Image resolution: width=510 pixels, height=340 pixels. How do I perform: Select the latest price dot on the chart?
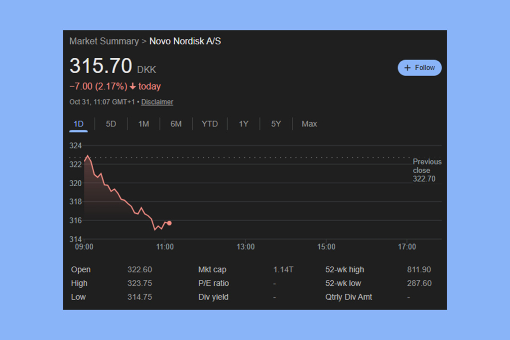169,223
